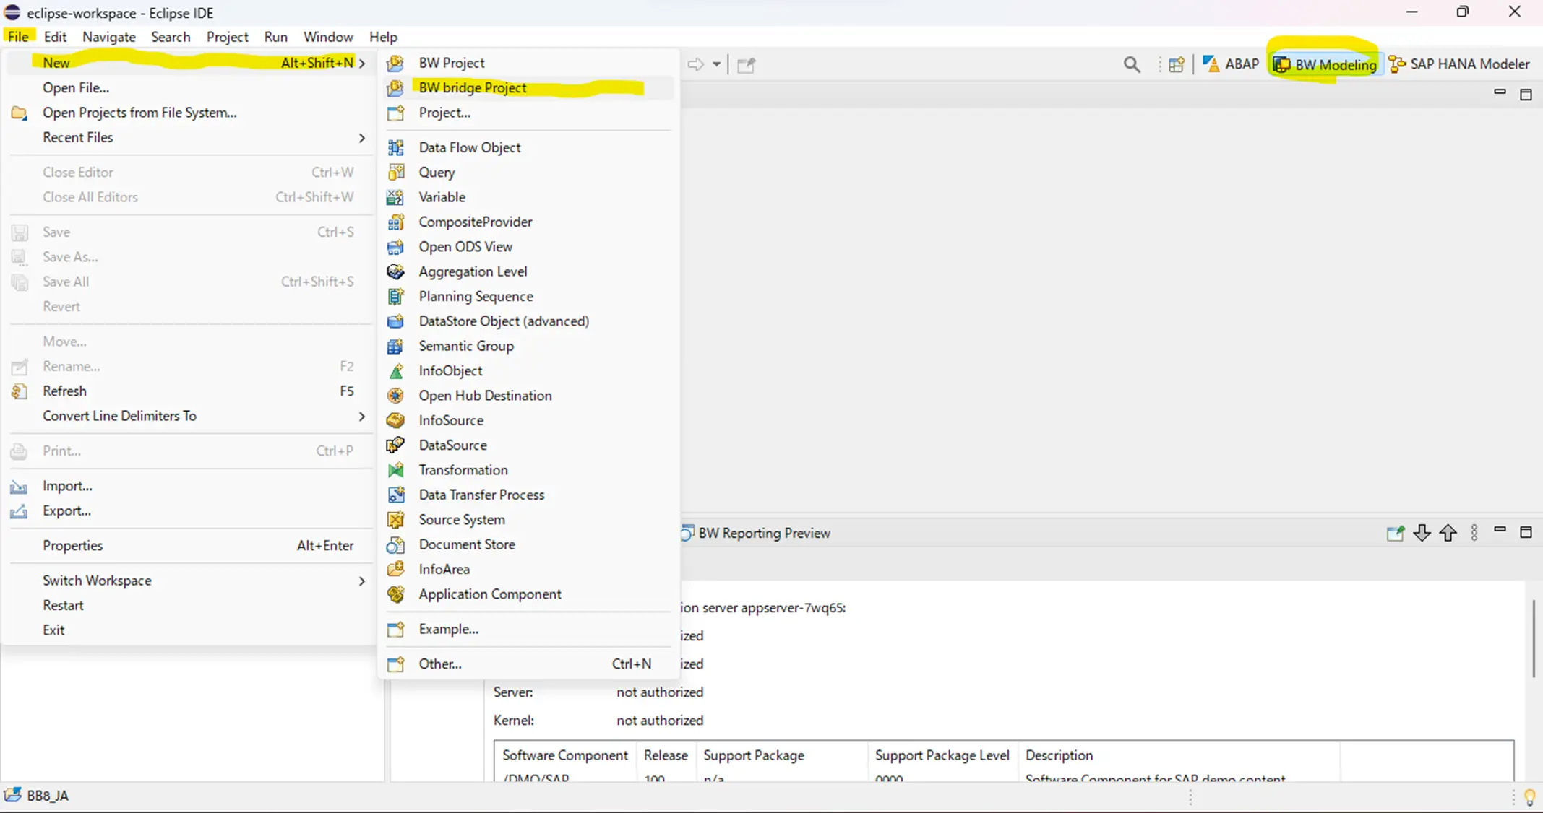Open the File menu
The width and height of the screenshot is (1543, 813).
pos(18,37)
